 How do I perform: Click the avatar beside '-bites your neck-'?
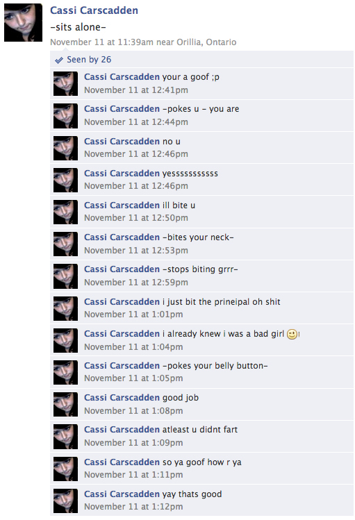pos(66,244)
